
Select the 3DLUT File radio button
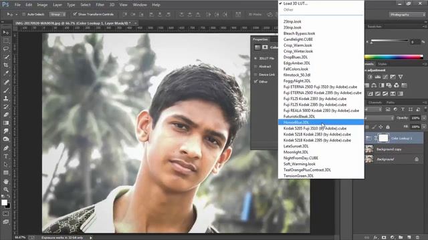255,58
